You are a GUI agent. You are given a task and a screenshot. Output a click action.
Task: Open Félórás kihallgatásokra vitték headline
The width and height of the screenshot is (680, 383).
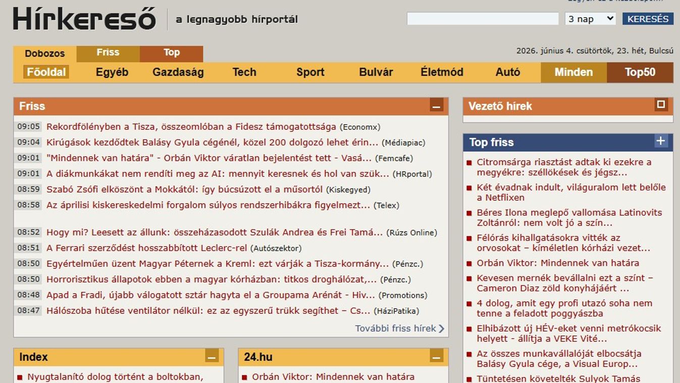coord(563,243)
